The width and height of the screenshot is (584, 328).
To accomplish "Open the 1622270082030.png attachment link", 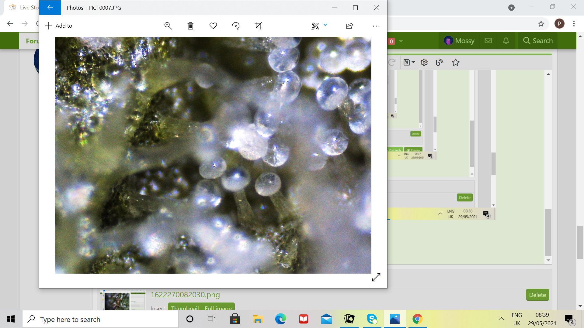I will (x=185, y=295).
